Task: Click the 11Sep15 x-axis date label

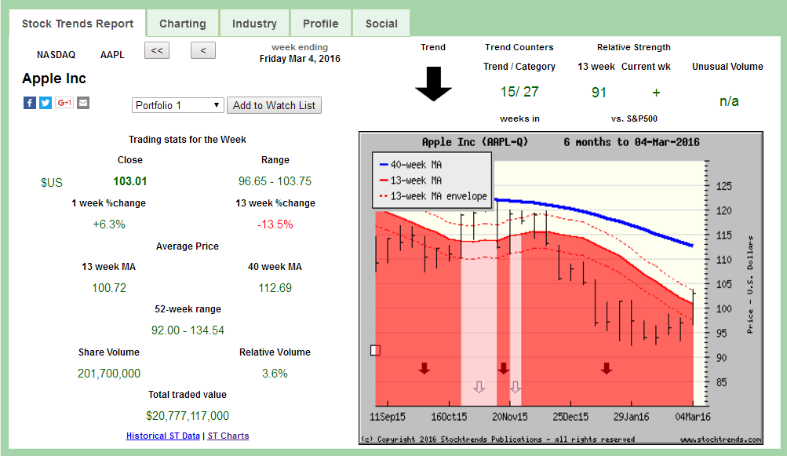Action: click(388, 417)
